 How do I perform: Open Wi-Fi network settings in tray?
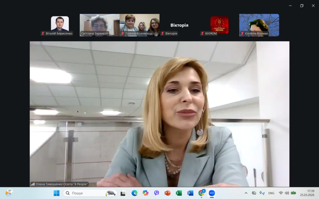281,193
